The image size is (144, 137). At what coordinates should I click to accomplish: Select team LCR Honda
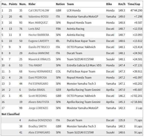click(74, 10)
